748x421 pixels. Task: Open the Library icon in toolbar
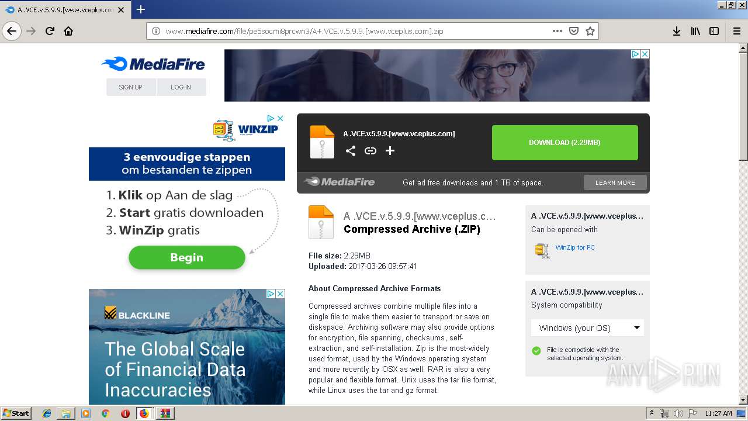695,31
